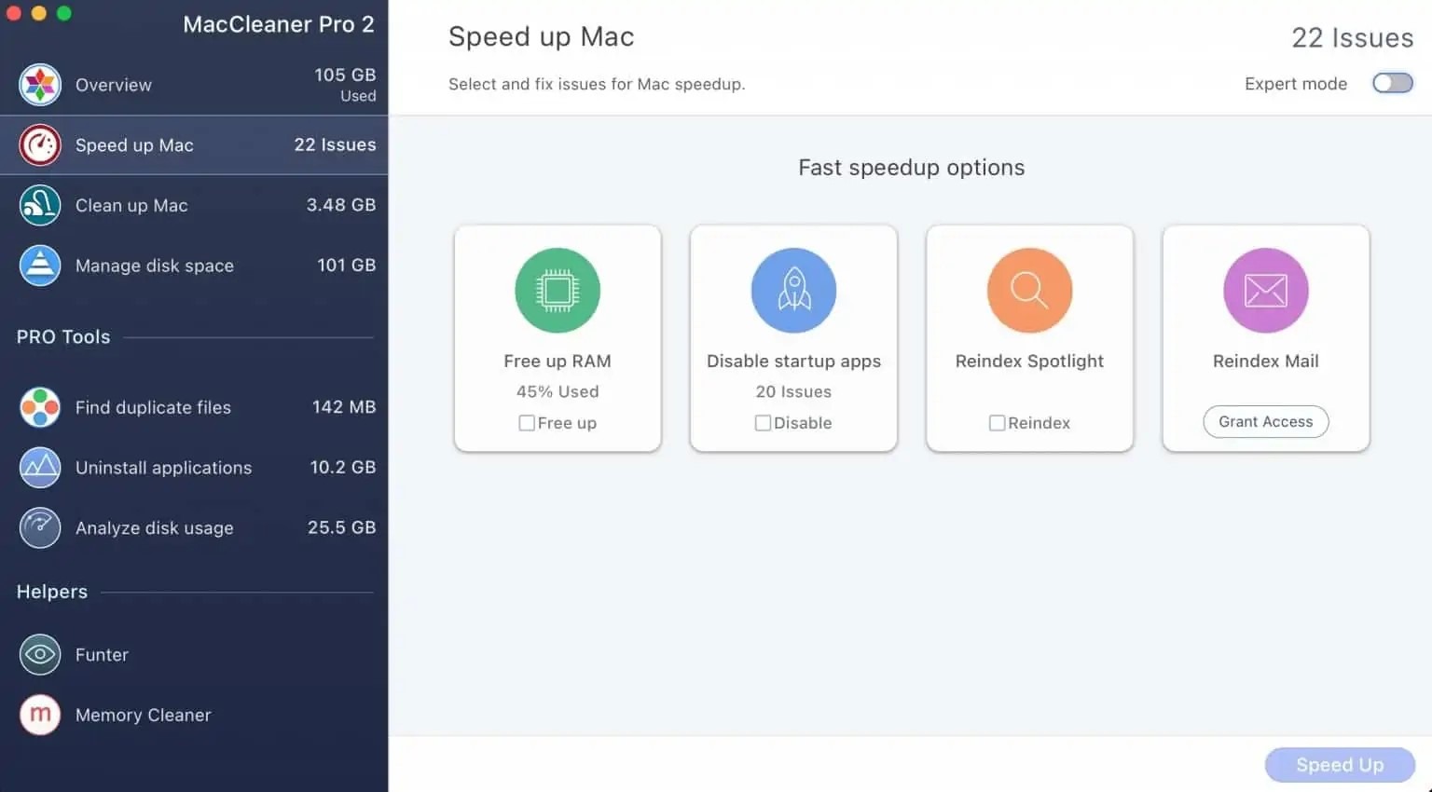Click the Uninstall applications icon
Image resolution: width=1432 pixels, height=792 pixels.
pyautogui.click(x=40, y=468)
